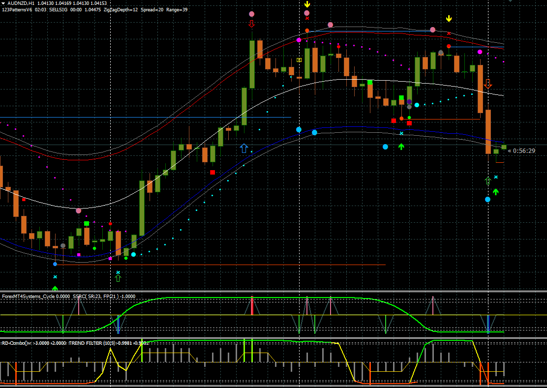
Task: Click the cyan x just above the blue band
Action: click(401, 133)
